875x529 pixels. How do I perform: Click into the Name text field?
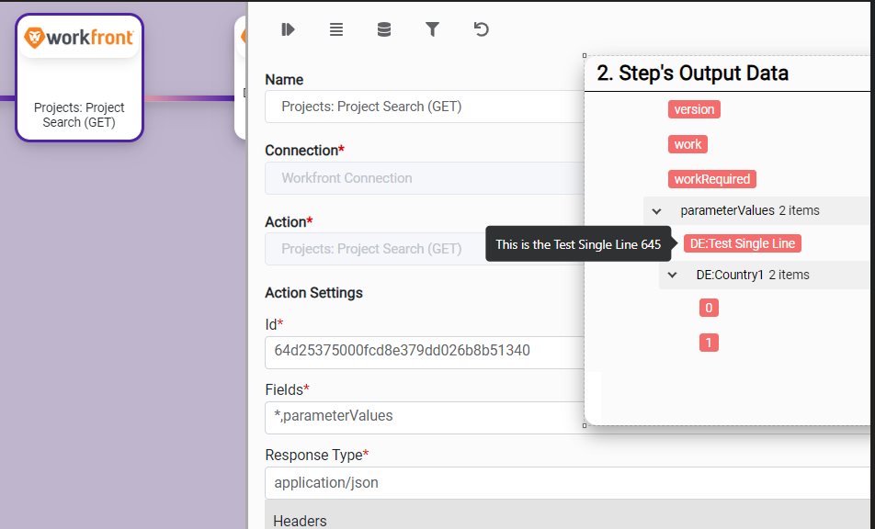click(425, 107)
